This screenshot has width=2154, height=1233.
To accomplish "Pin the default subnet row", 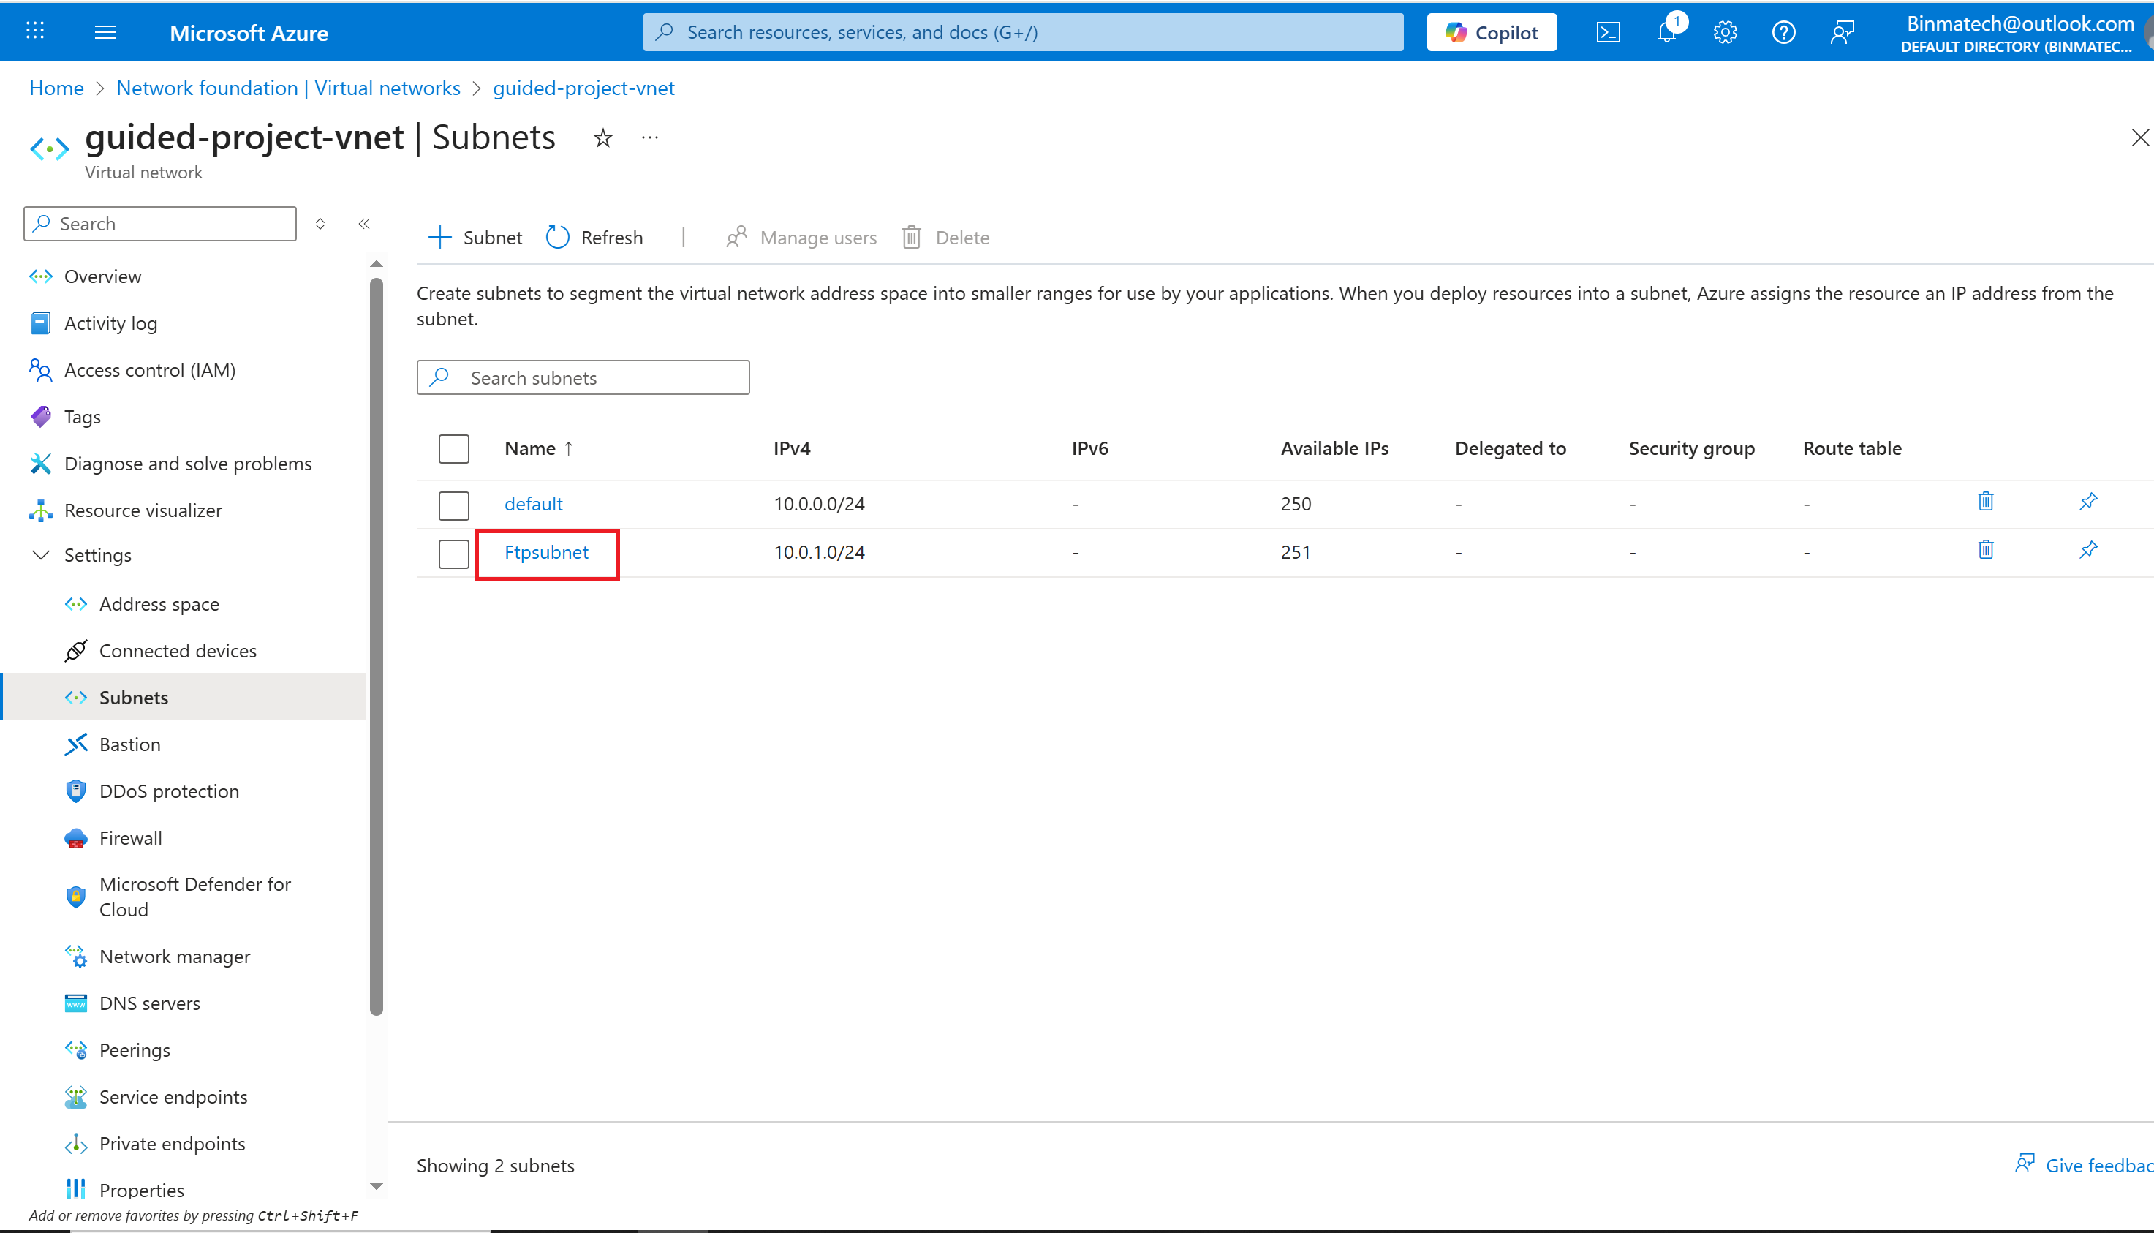I will click(x=2088, y=502).
